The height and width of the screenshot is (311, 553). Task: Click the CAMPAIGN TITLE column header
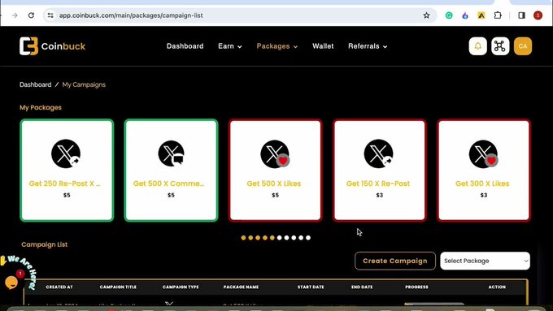118,287
